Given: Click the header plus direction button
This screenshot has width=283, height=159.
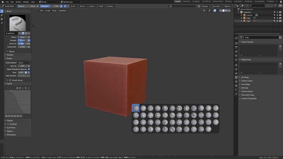Looking at the screenshot, I should [65, 6].
